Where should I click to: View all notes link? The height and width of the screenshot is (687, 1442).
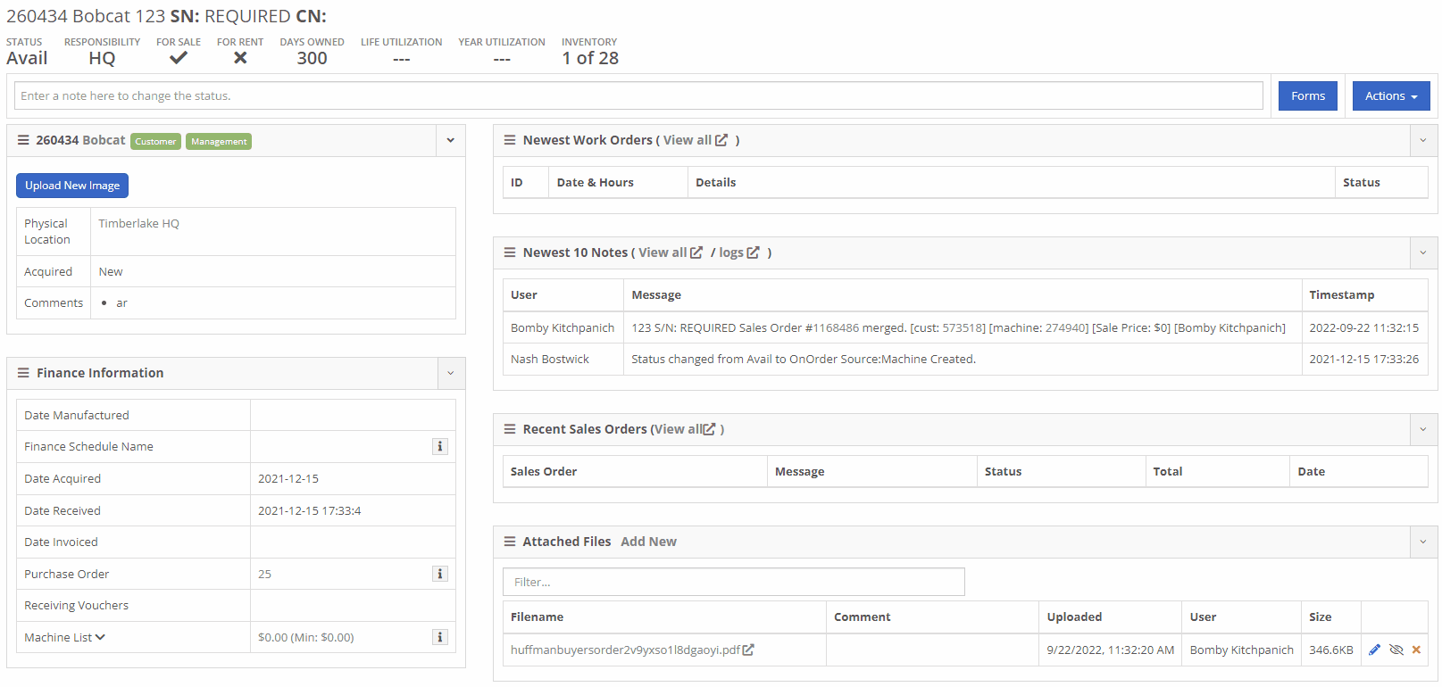coord(671,252)
